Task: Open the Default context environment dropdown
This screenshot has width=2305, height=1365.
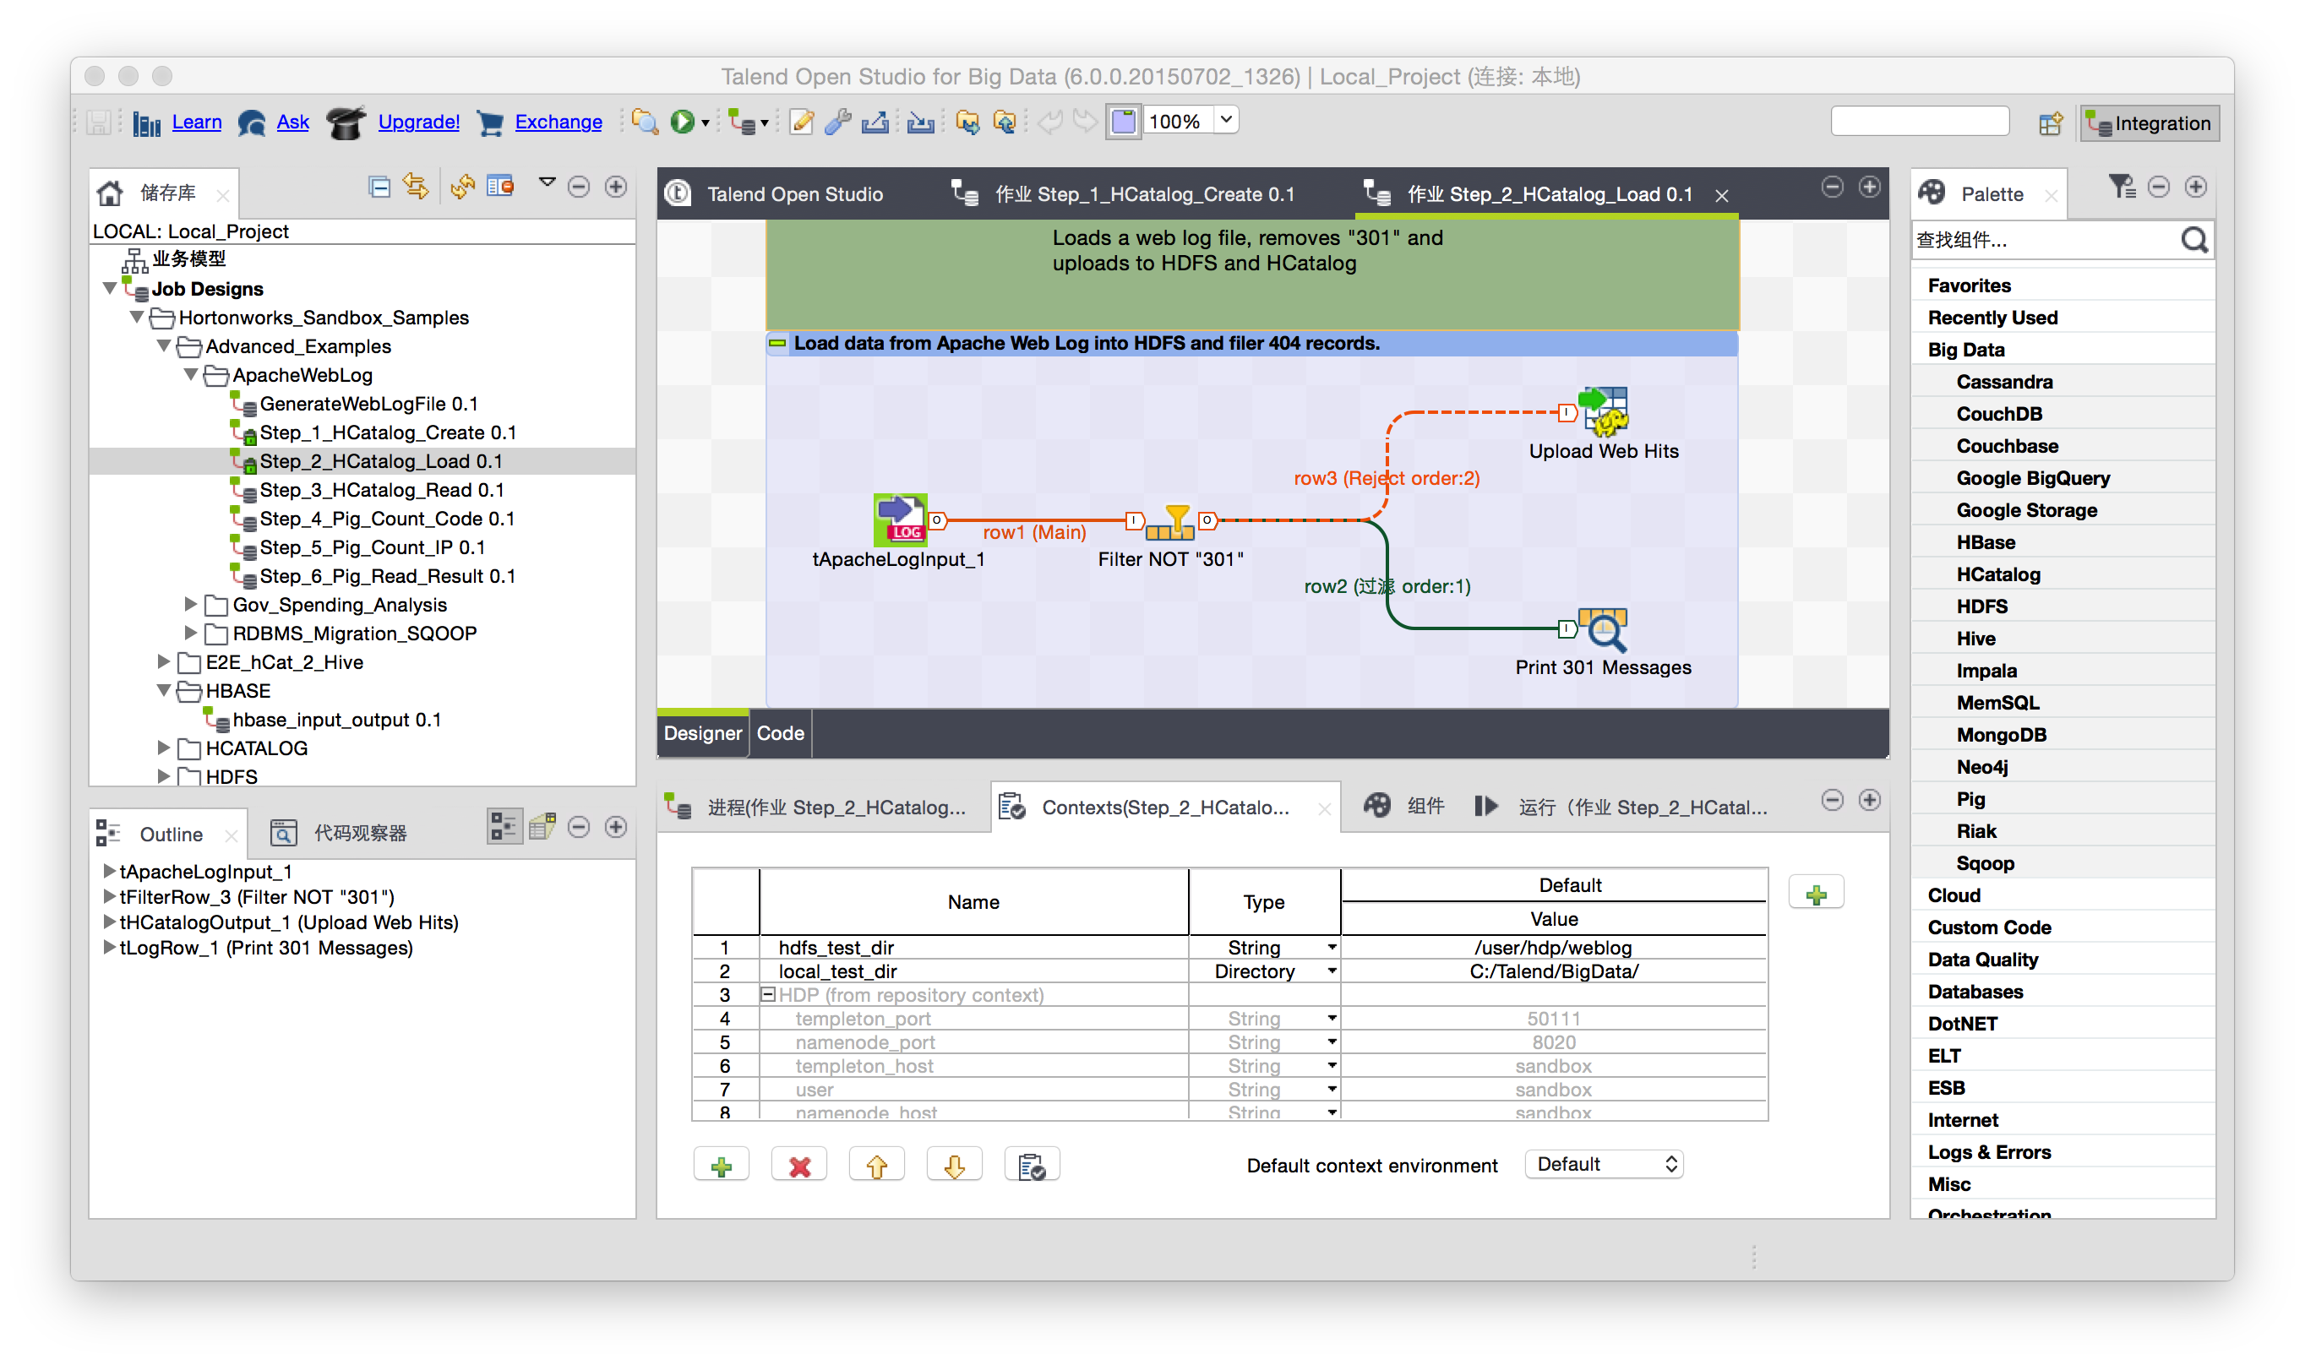Action: click(1603, 1165)
